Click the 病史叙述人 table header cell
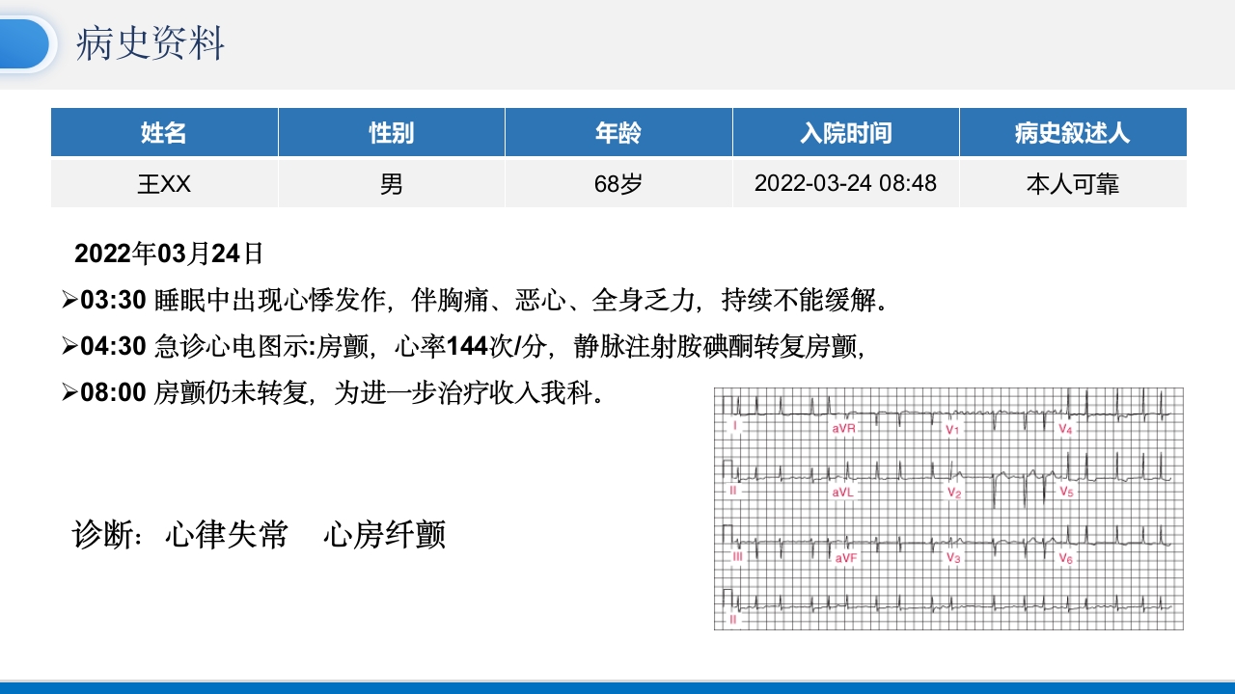Image resolution: width=1235 pixels, height=694 pixels. (1073, 132)
